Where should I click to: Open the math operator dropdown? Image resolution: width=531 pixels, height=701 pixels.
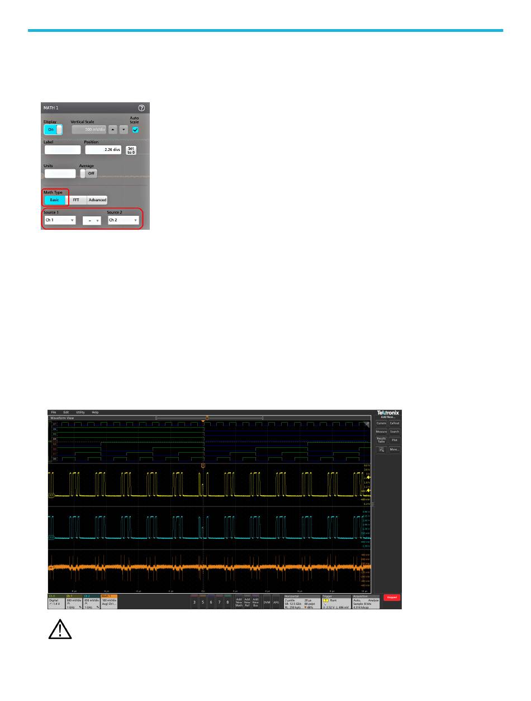tap(92, 221)
